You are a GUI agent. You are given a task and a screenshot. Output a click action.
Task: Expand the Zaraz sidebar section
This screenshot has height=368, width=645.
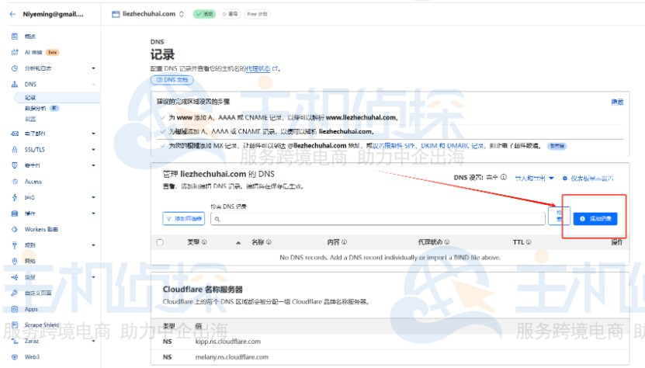93,341
